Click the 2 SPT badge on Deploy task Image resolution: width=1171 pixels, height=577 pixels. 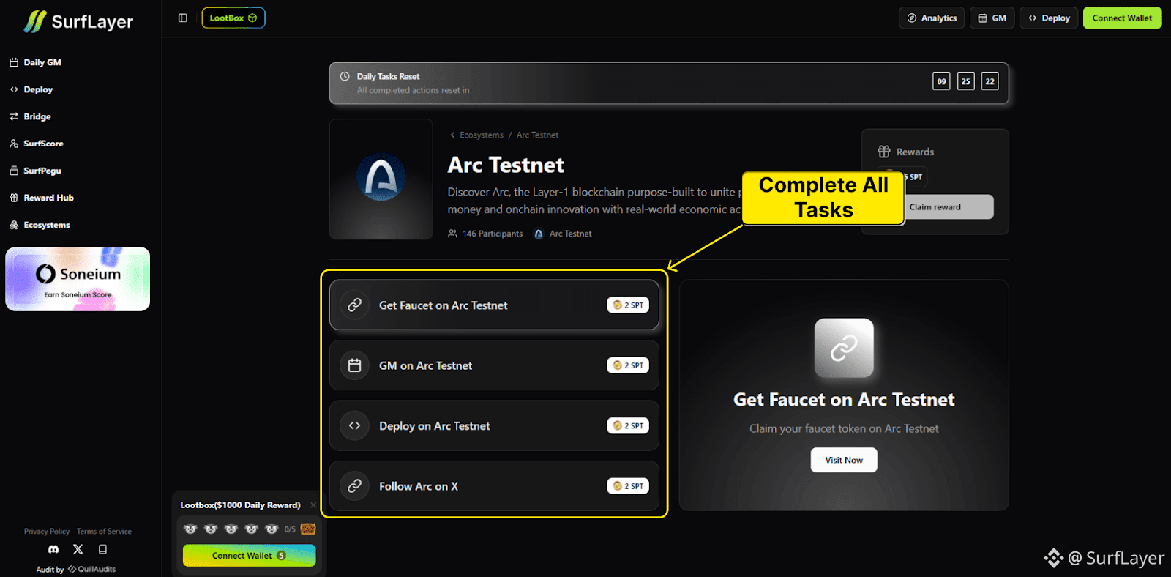tap(628, 425)
